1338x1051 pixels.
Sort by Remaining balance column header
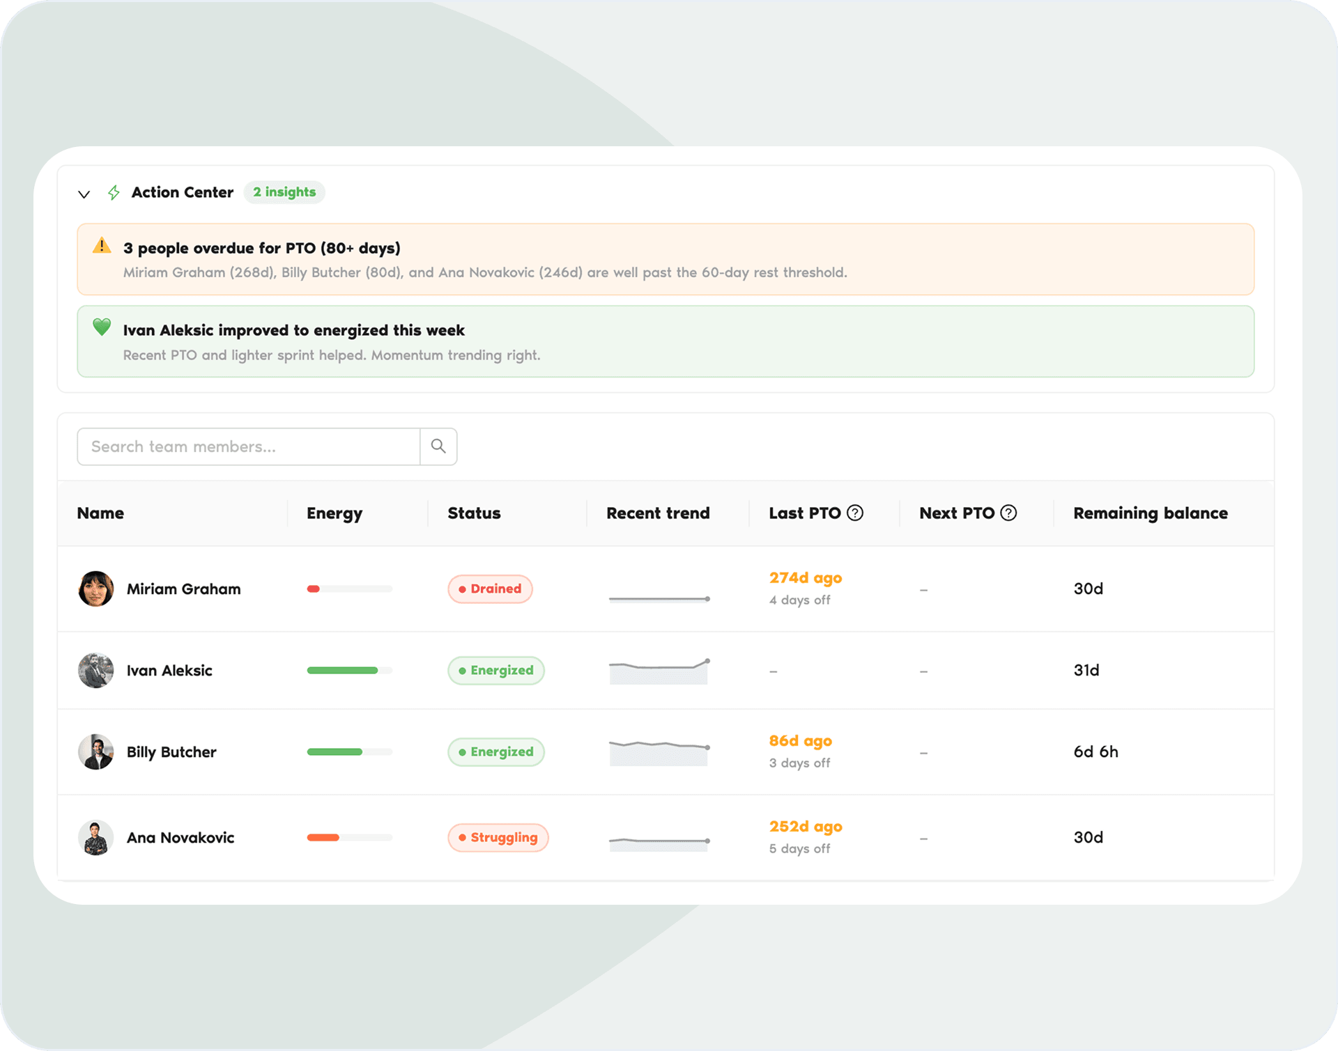click(1151, 513)
